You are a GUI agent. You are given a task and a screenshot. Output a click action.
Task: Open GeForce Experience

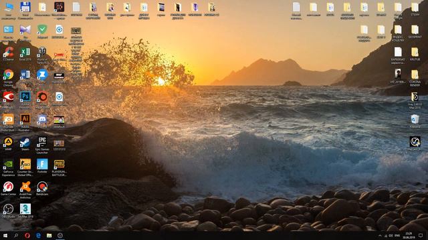click(x=8, y=164)
